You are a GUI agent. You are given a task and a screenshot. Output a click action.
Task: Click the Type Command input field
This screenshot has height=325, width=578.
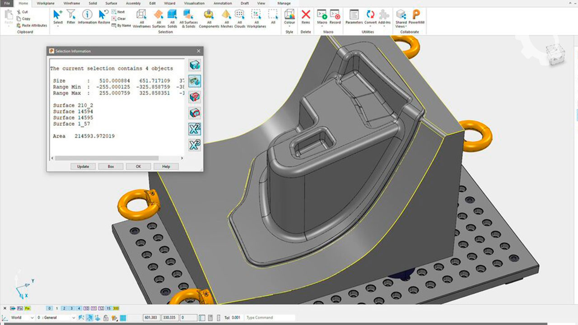(270, 318)
